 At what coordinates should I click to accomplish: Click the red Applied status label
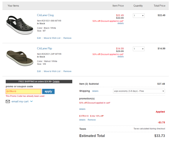point(160,112)
